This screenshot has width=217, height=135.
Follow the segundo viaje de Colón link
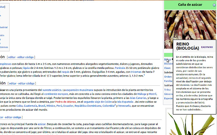[98, 102]
